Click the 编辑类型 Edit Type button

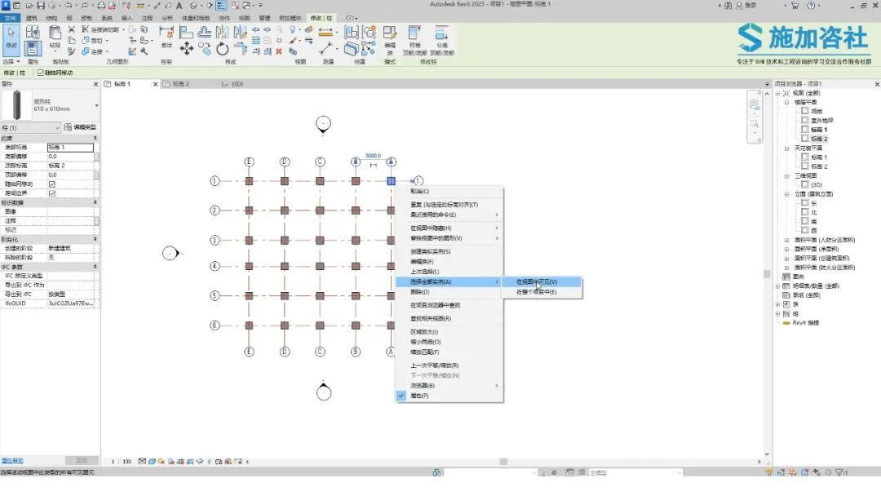click(80, 127)
